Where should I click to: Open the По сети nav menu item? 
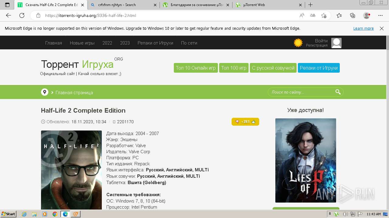pyautogui.click(x=189, y=43)
